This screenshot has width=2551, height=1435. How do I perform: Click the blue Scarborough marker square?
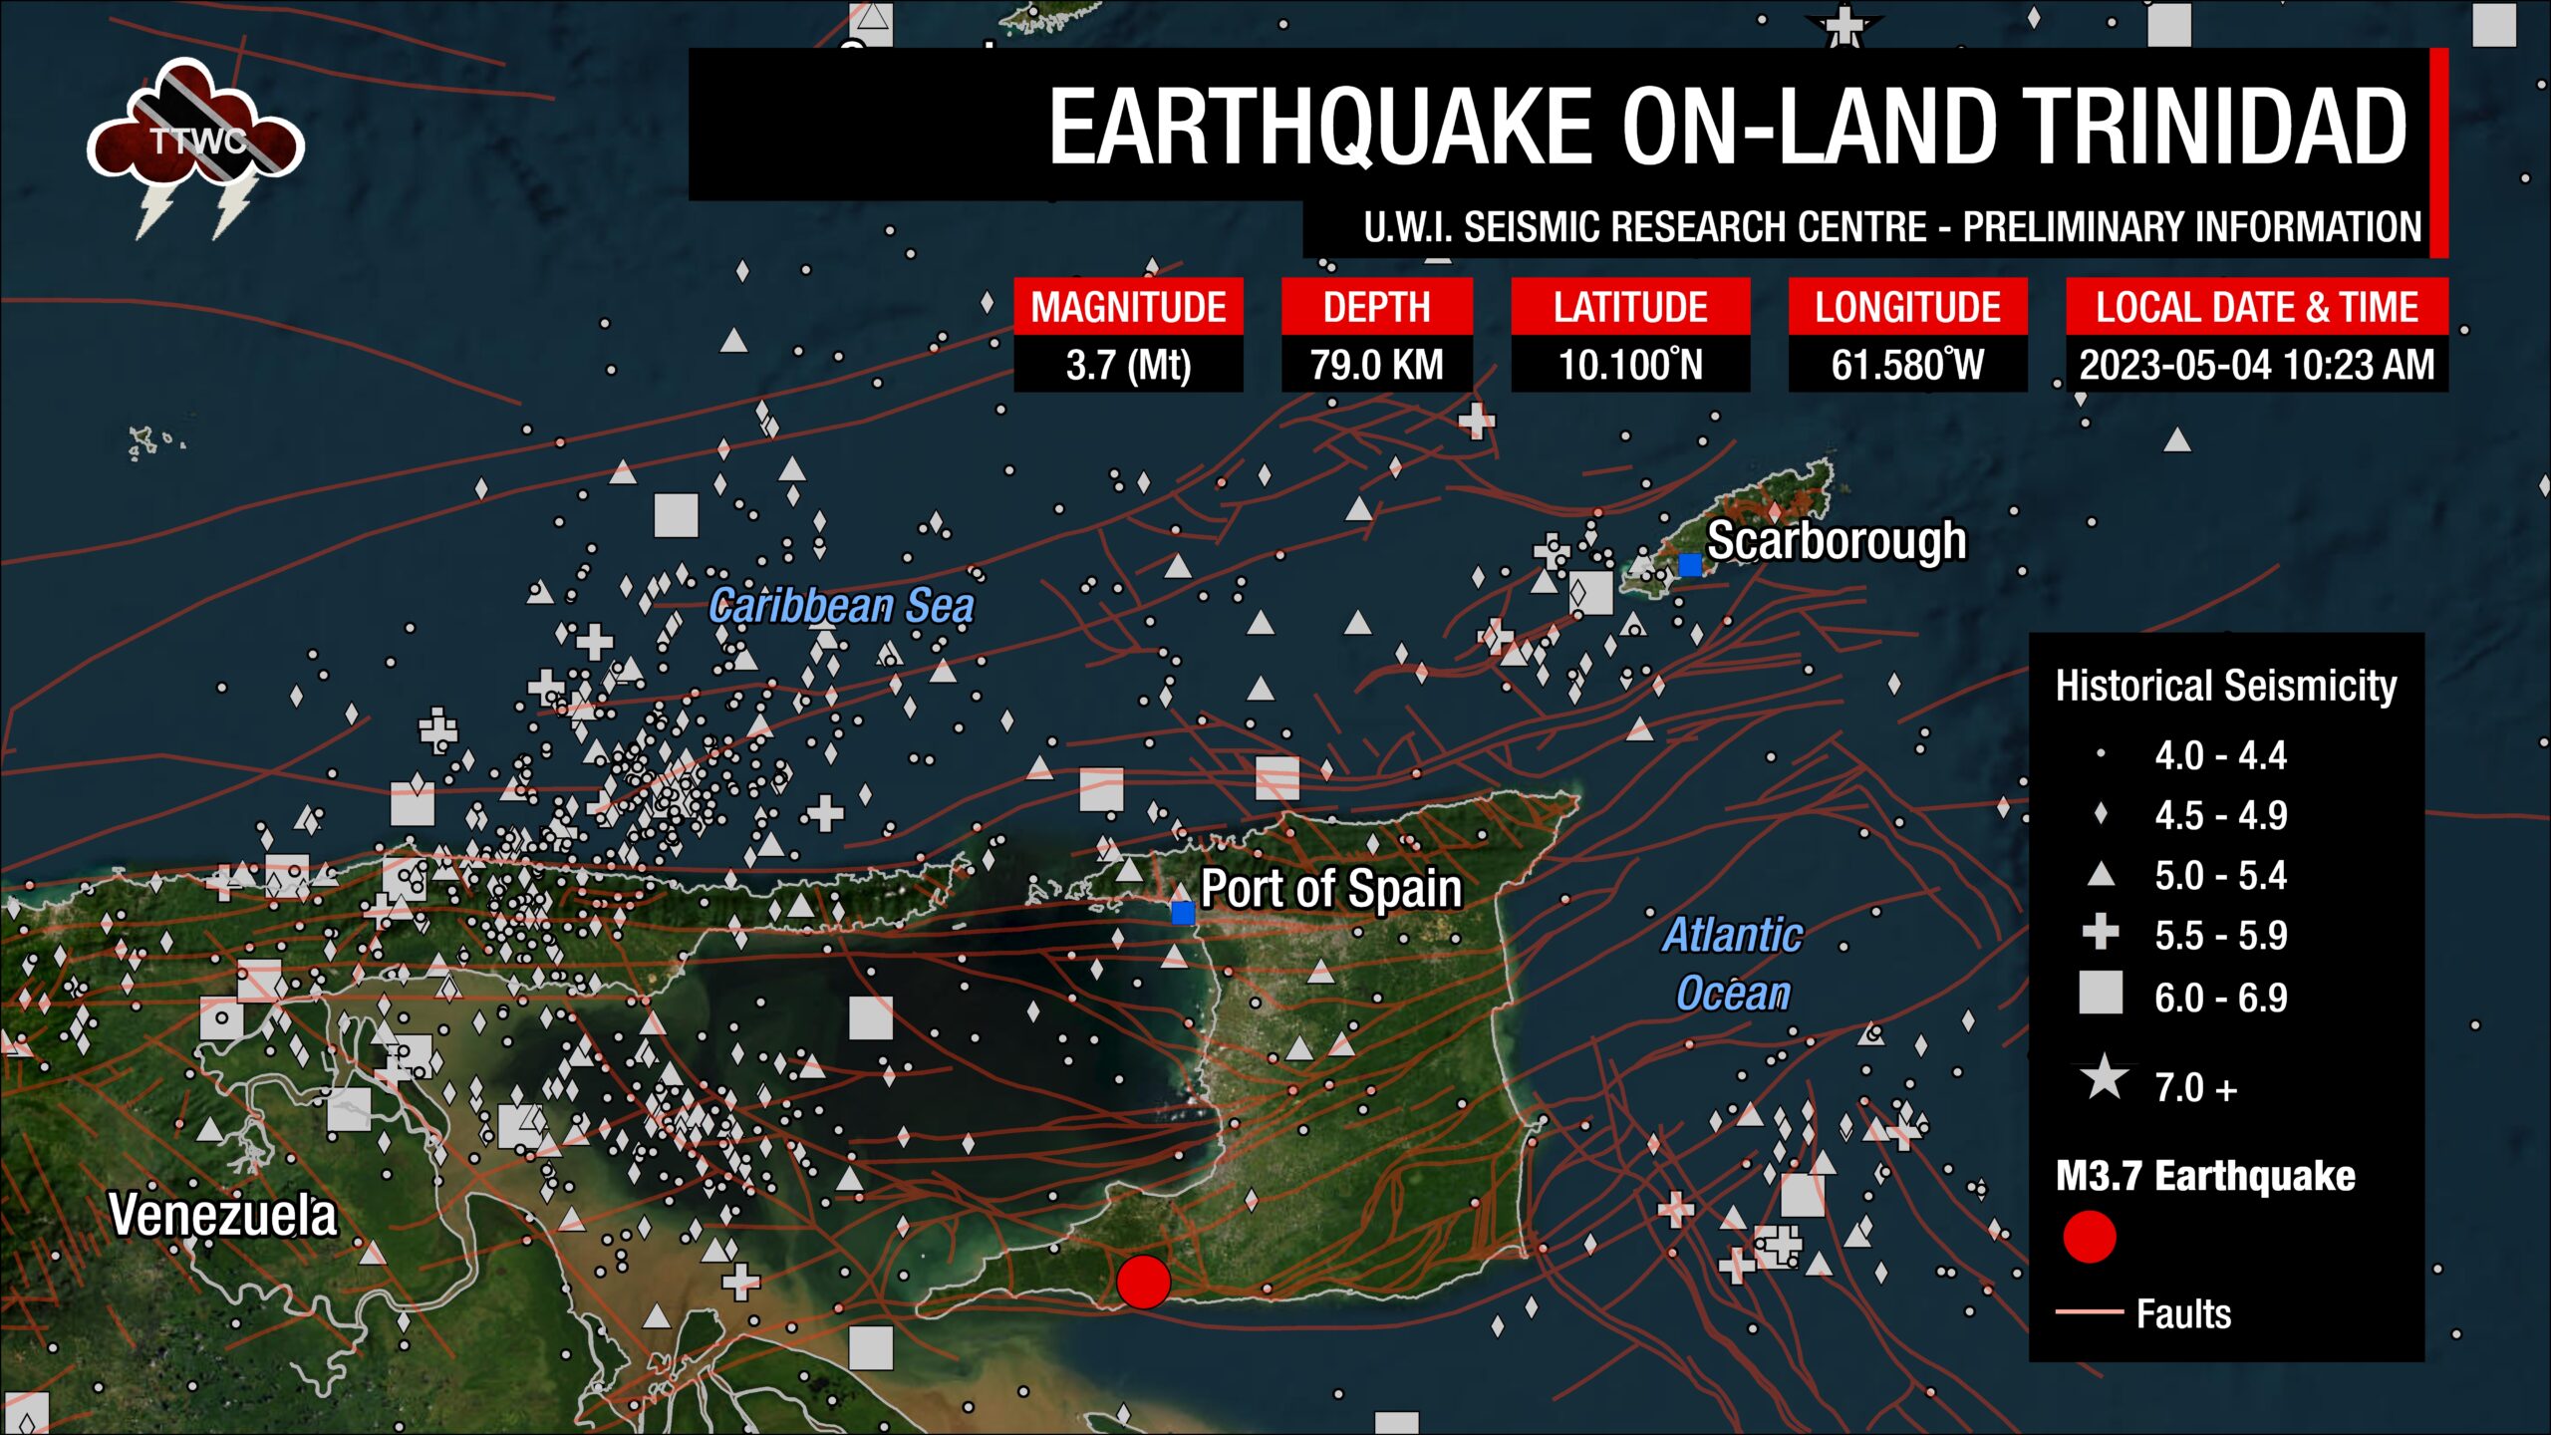(1690, 565)
